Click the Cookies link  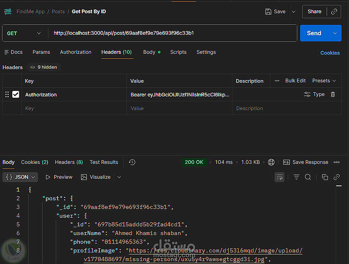[x=330, y=53]
